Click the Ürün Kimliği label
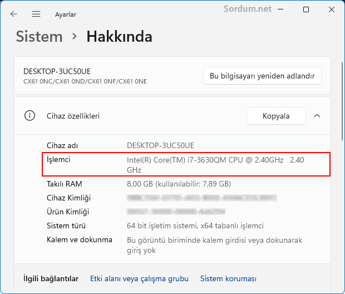345x294 pixels. click(x=68, y=212)
